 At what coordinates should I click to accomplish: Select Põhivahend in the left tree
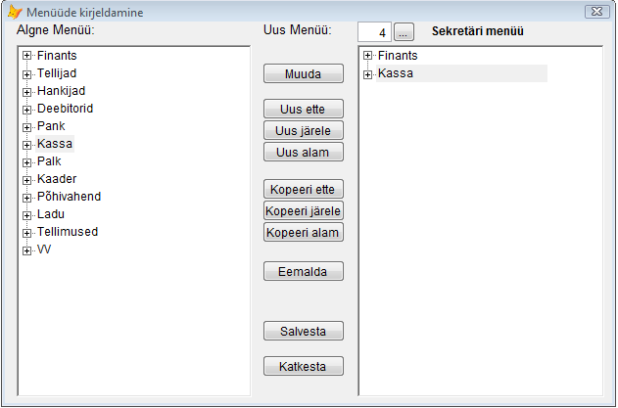[69, 197]
